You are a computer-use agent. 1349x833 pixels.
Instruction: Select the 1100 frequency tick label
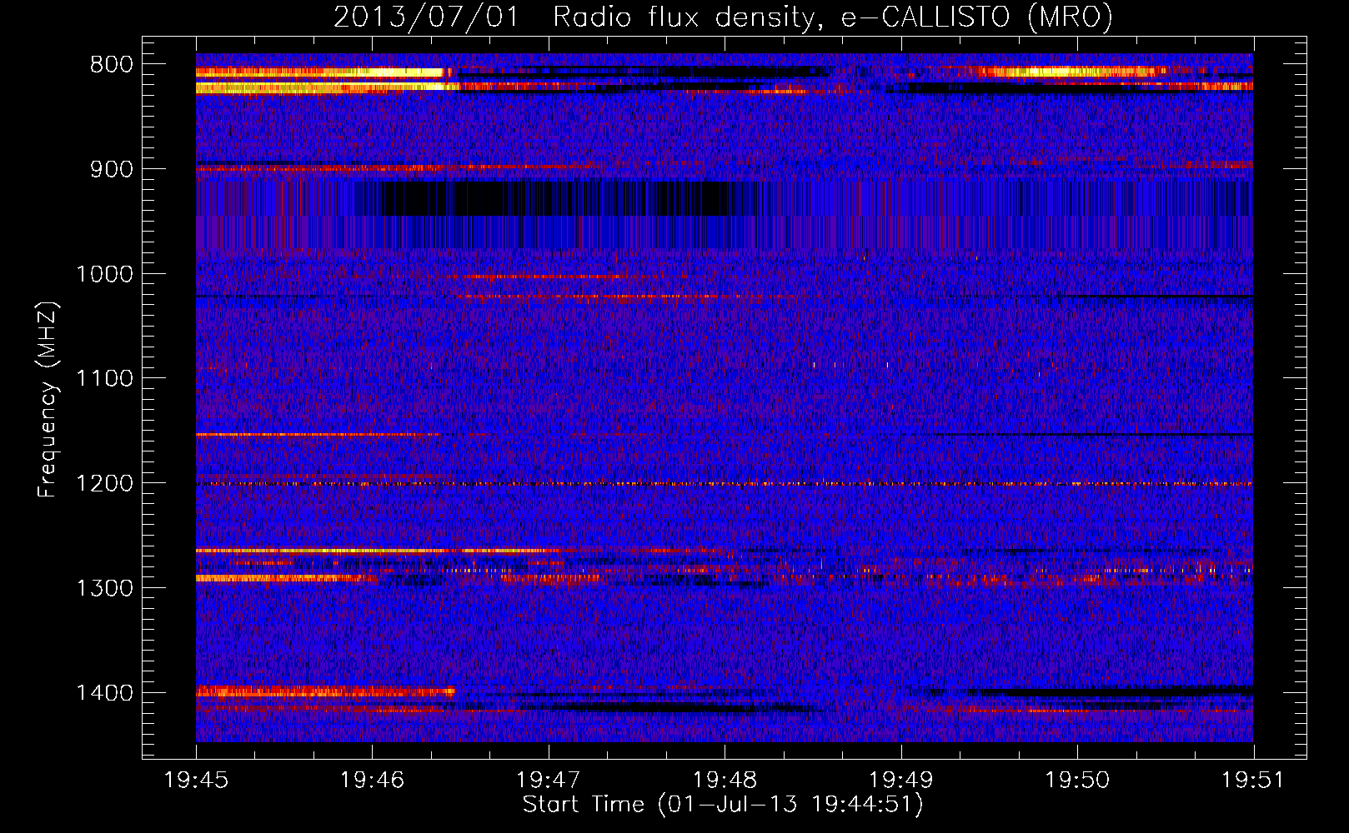pos(104,379)
